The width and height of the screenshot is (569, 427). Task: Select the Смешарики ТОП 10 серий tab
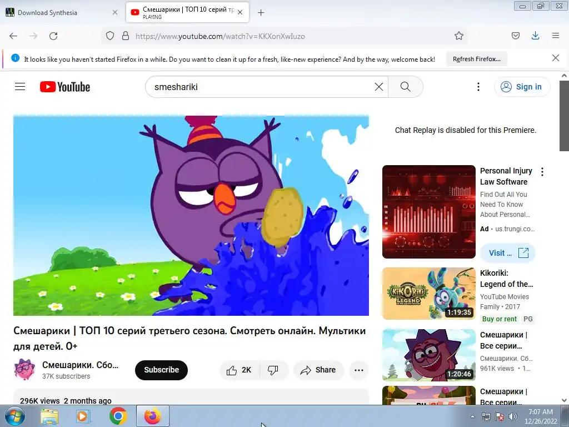click(188, 12)
